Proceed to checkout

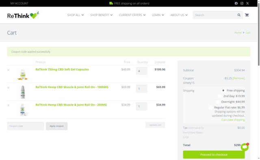(x=214, y=155)
